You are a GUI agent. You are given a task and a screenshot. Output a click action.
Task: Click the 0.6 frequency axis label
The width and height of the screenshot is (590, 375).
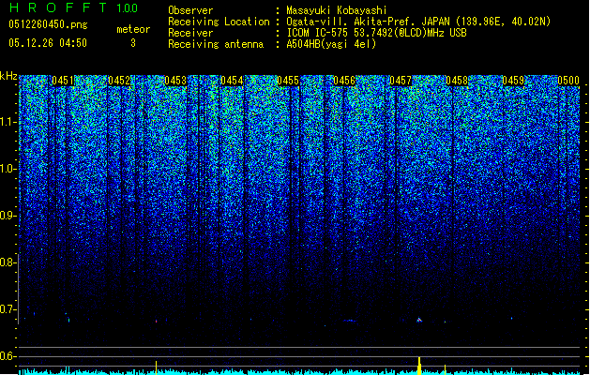point(8,356)
